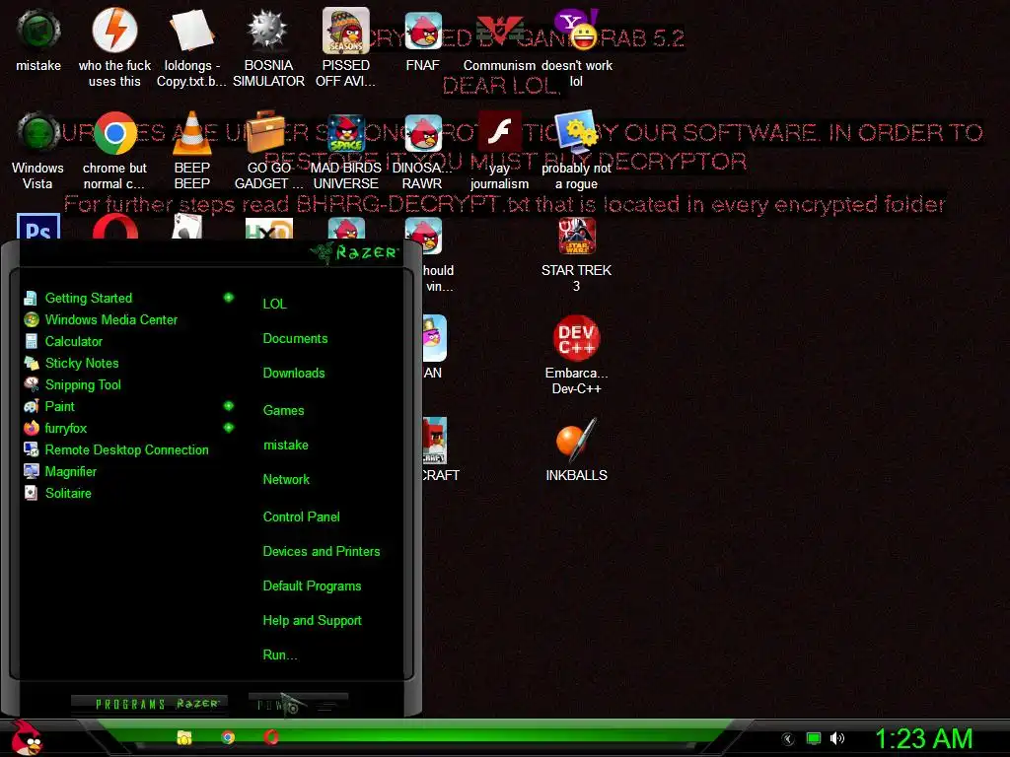Open the LOL user folder link
The width and height of the screenshot is (1010, 757).
click(x=274, y=304)
